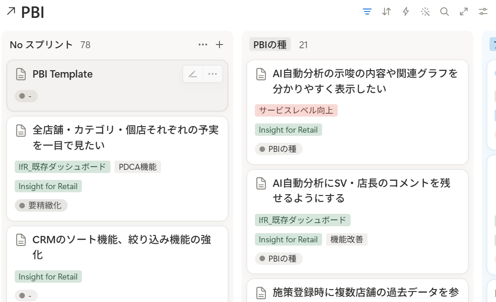
Task: Click the count 78 in No スプリント header
Action: pyautogui.click(x=85, y=45)
